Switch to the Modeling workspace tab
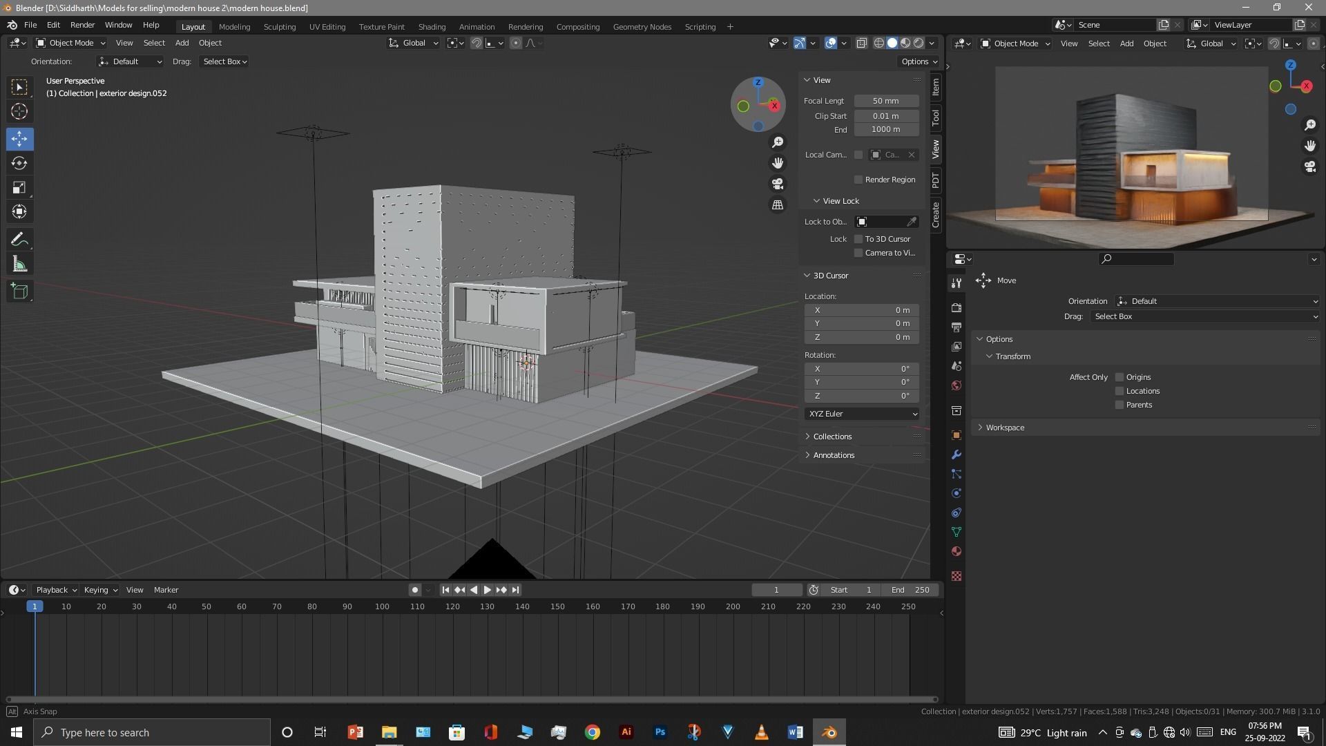The image size is (1326, 746). (x=234, y=27)
